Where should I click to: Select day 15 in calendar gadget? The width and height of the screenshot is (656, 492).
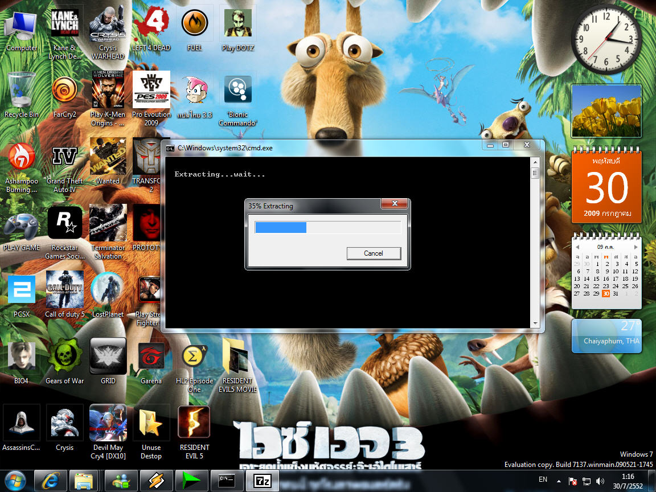pos(597,278)
